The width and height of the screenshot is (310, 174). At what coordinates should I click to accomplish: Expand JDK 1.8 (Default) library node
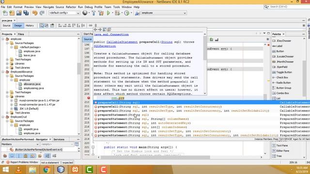click(x=12, y=109)
